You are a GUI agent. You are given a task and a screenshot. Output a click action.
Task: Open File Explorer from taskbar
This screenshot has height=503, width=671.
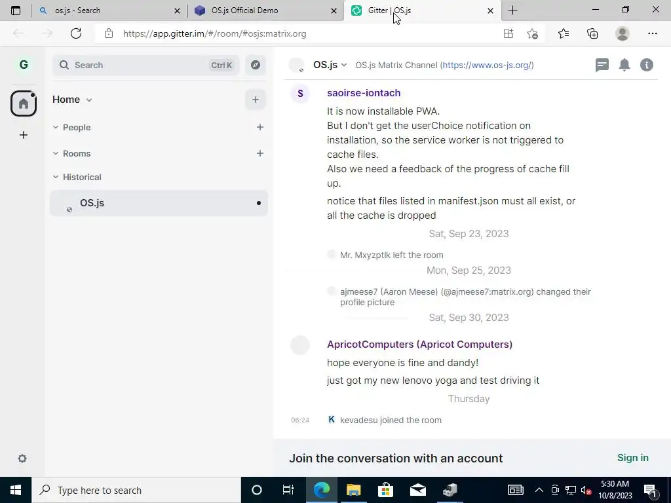click(x=353, y=490)
